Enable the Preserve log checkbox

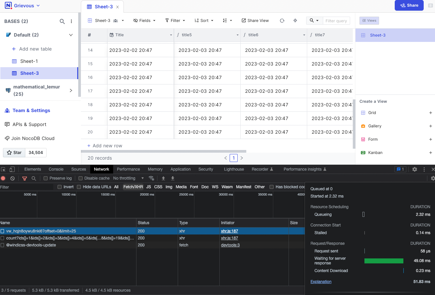[46, 178]
